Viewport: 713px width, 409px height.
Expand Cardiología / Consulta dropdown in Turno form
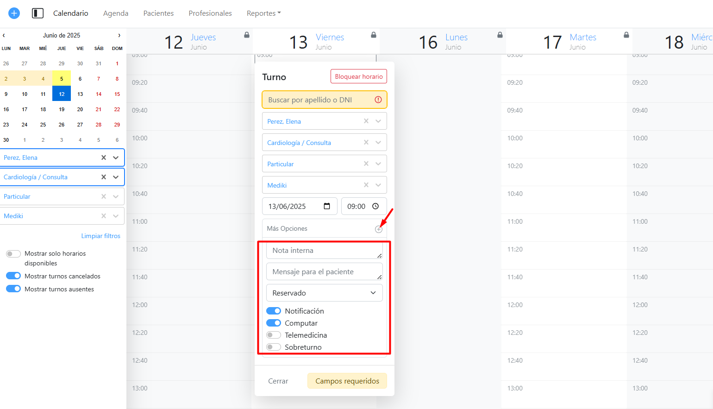pos(378,143)
